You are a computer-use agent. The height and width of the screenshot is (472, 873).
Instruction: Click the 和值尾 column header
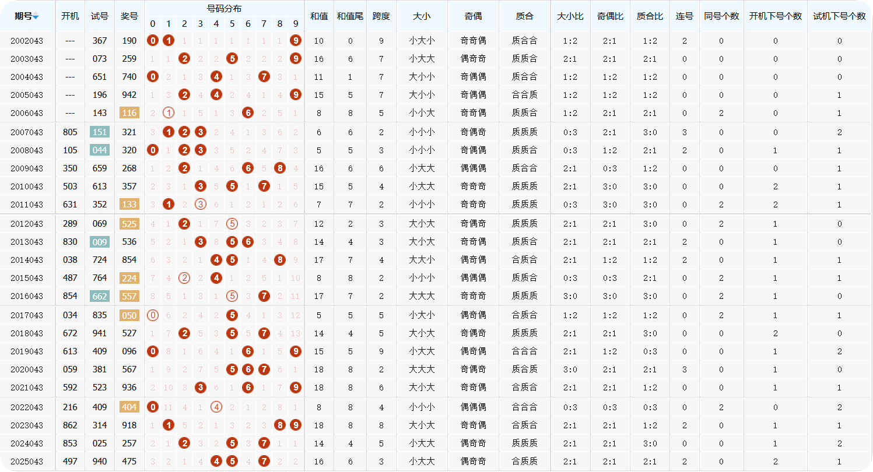[350, 16]
